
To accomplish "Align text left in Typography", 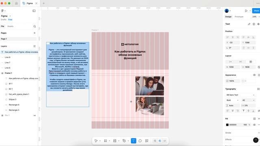I will click(227, 111).
